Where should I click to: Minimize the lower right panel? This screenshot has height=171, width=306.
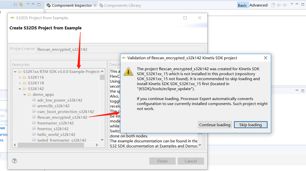tap(297, 90)
